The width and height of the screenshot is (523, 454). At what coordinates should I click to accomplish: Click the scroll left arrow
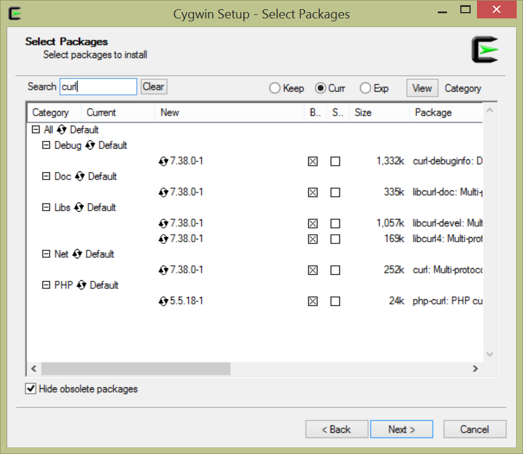pyautogui.click(x=34, y=369)
